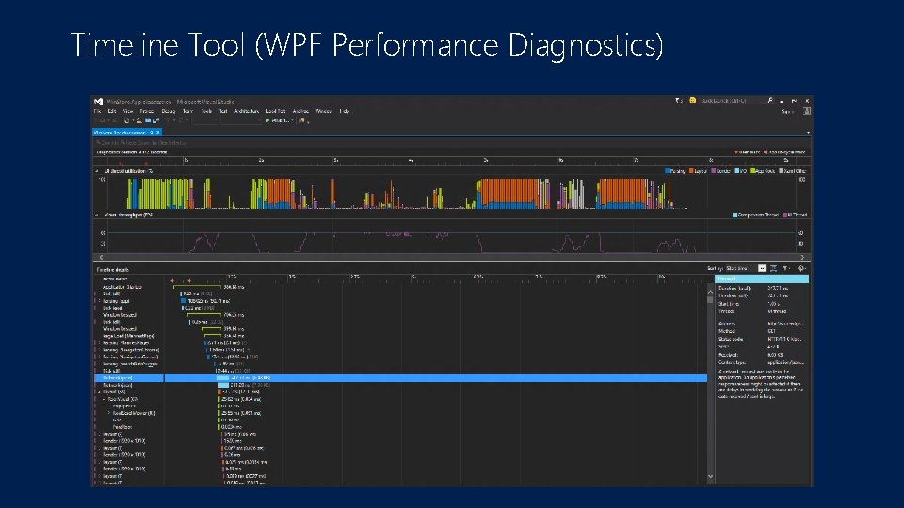904x508 pixels.
Task: Open the Architecture menu
Action: click(x=246, y=111)
